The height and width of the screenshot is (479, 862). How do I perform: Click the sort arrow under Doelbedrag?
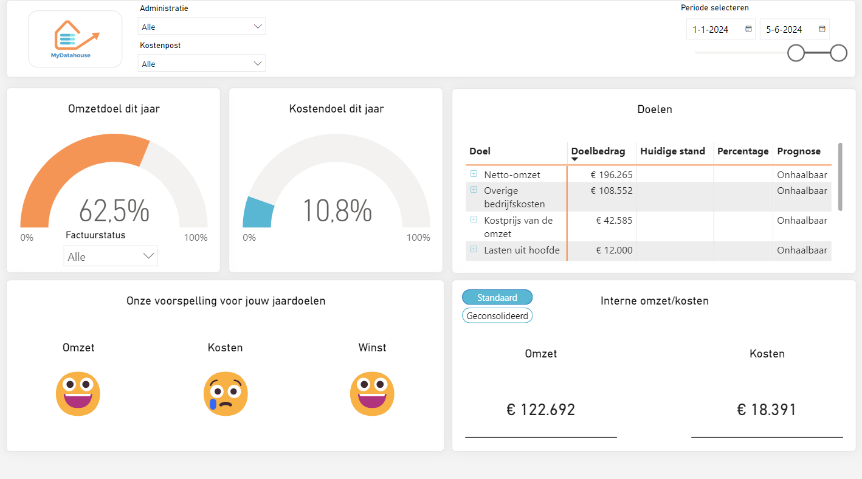pos(574,160)
